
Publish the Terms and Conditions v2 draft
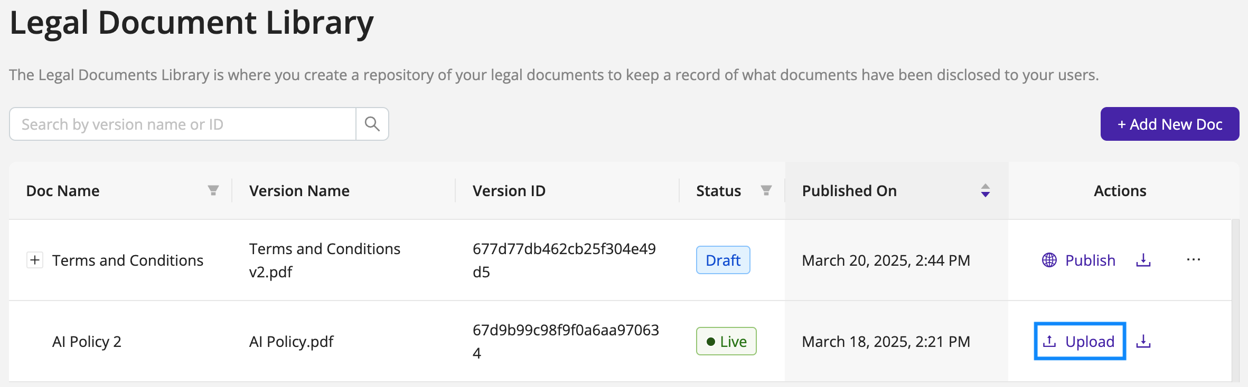[x=1078, y=260]
